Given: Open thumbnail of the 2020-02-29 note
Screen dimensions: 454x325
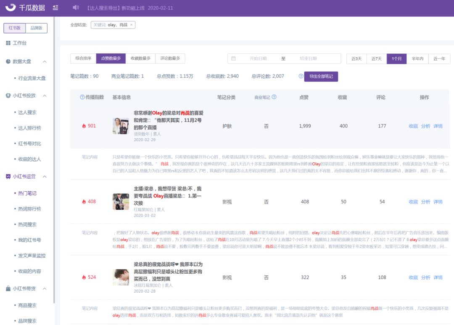Looking at the screenshot, I should [121, 126].
